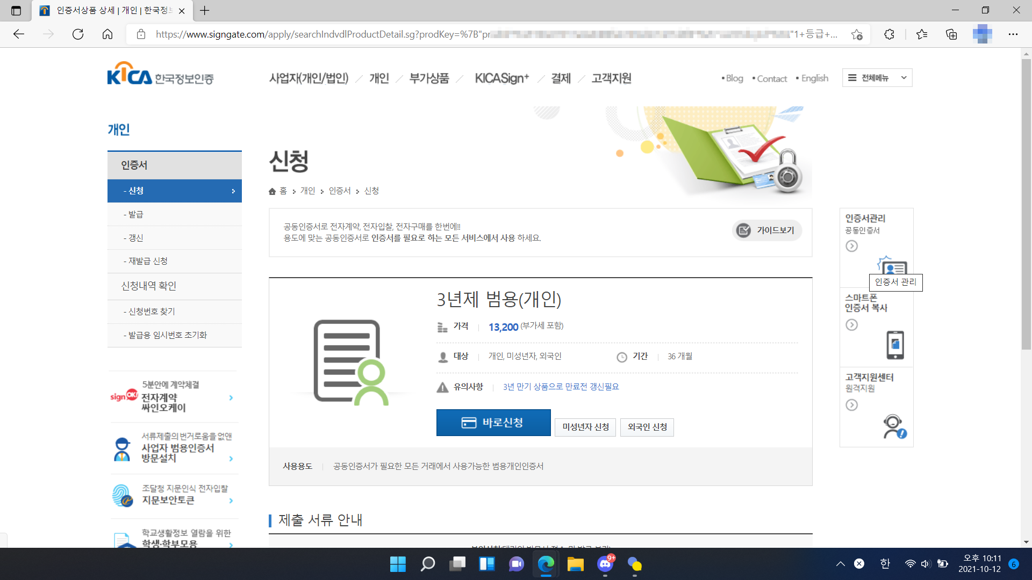Screen dimensions: 1032x580
Task: Add this page to favorites star icon
Action: pyautogui.click(x=857, y=34)
